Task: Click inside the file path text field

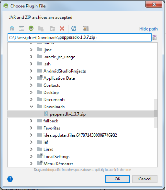Action: (x=80, y=37)
